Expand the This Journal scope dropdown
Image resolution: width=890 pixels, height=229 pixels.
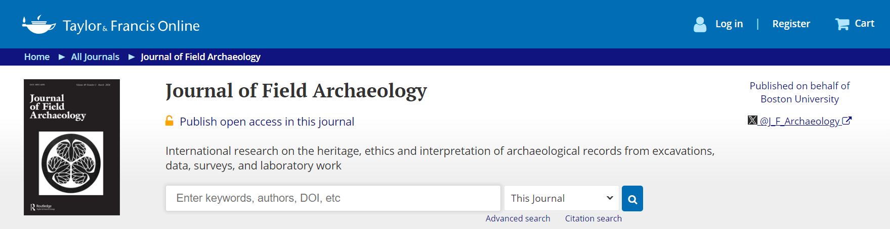tap(561, 198)
